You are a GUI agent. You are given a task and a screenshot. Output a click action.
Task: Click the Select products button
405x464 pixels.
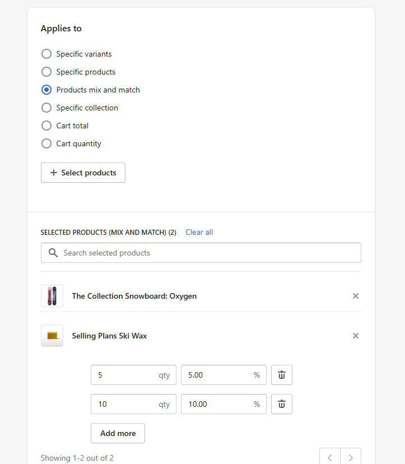pyautogui.click(x=83, y=173)
